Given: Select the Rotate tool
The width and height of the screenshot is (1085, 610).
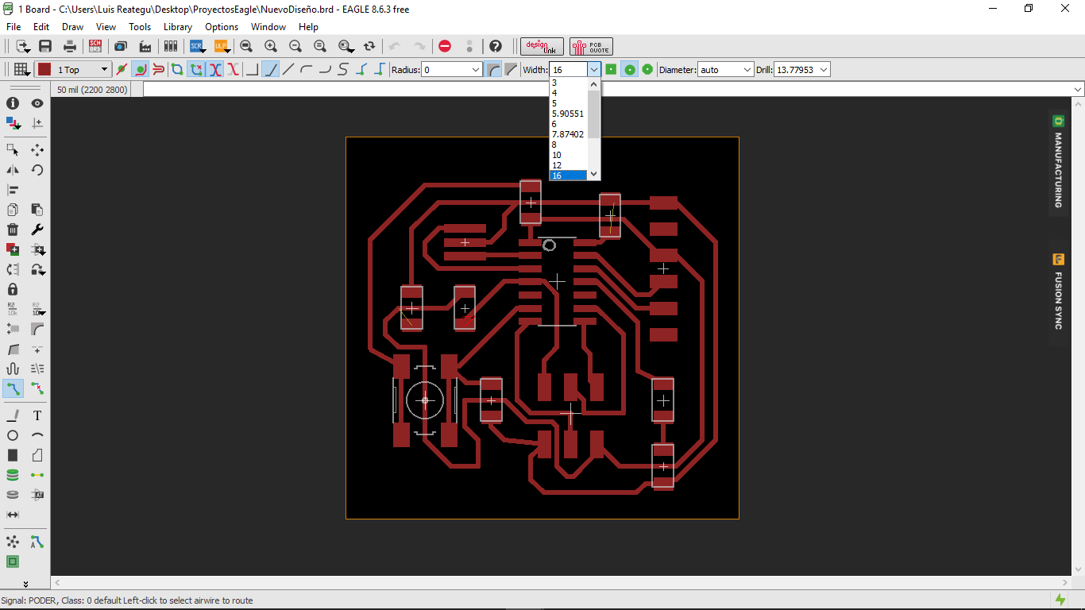Looking at the screenshot, I should tap(37, 170).
